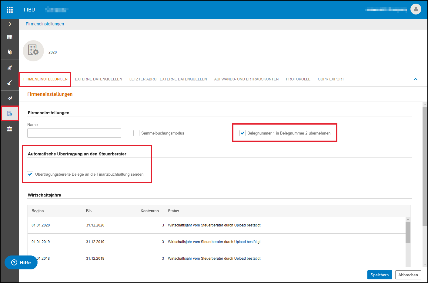Viewport: 428px width, 283px height.
Task: Select the row starting 01.01.2020
Action: click(x=216, y=225)
